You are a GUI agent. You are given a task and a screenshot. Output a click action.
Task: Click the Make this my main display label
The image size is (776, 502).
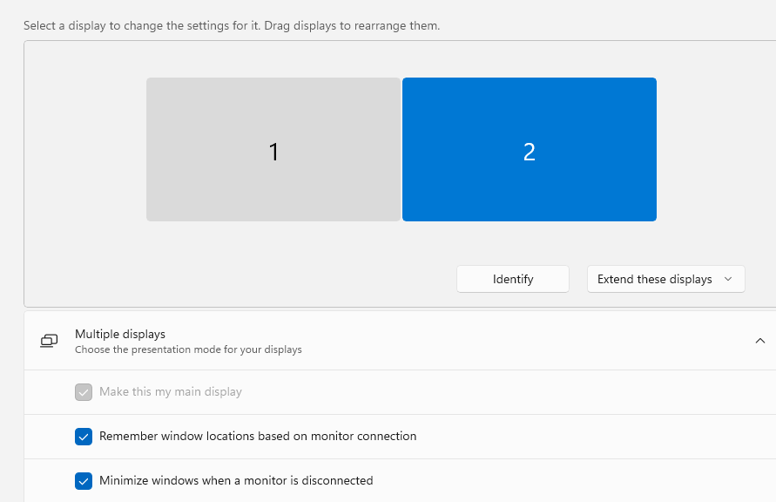click(x=171, y=391)
